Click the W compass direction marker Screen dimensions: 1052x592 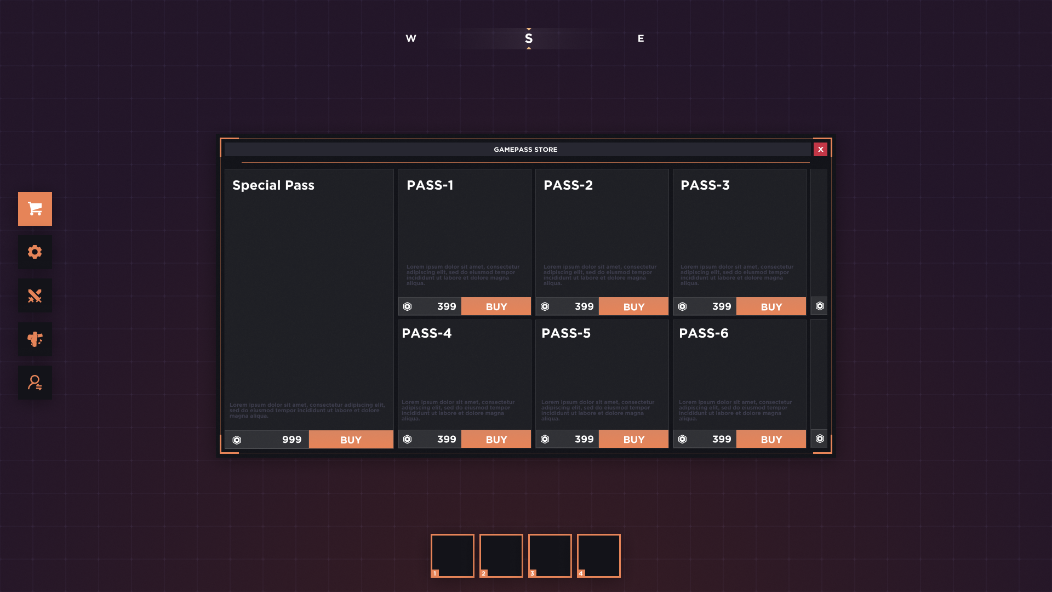pos(411,38)
